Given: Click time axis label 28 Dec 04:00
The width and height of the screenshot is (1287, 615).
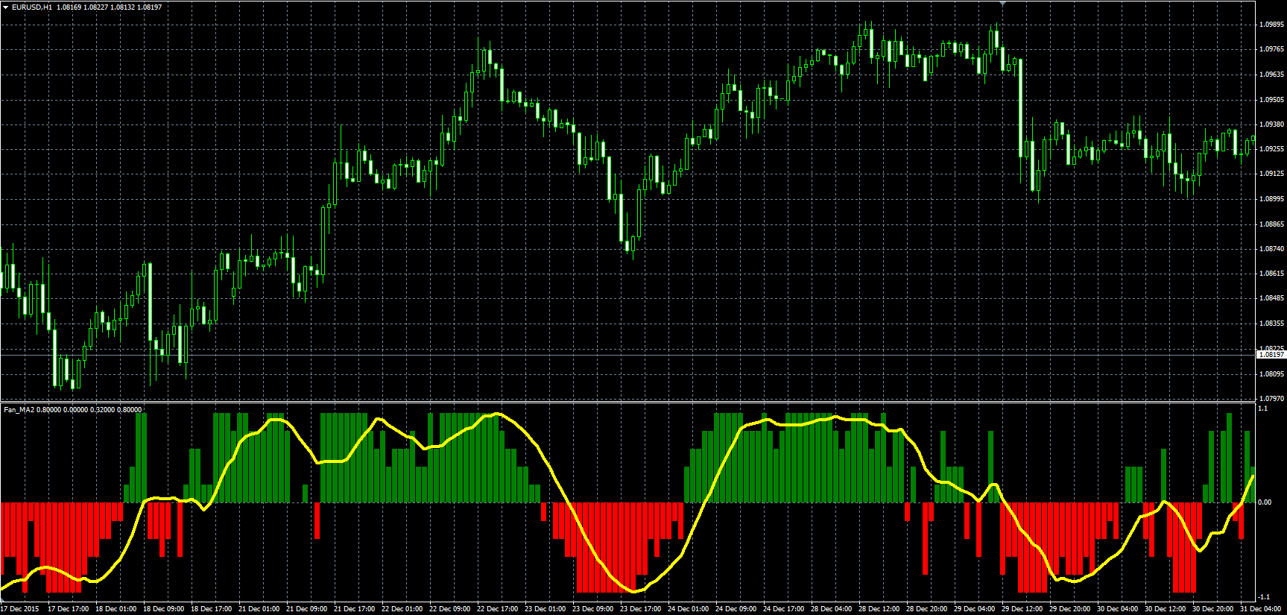Looking at the screenshot, I should tap(831, 609).
